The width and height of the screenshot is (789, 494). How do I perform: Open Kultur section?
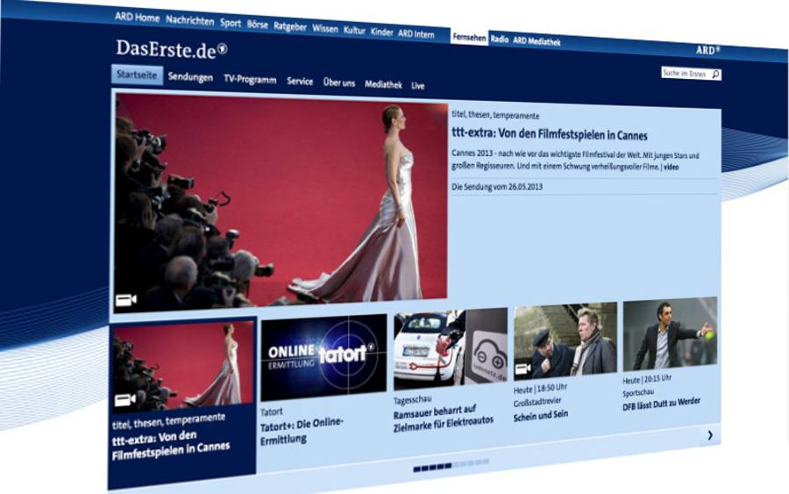[x=354, y=31]
